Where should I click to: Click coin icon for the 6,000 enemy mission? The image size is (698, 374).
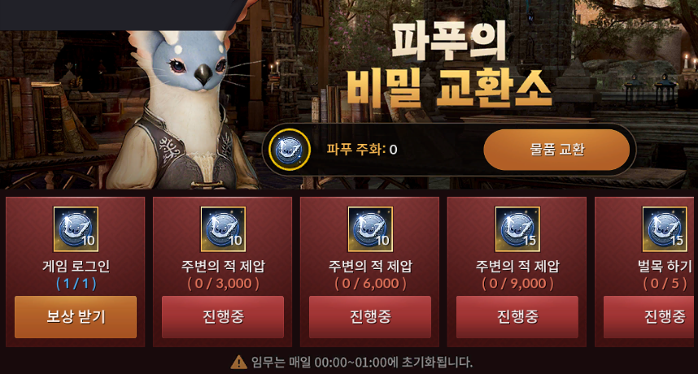click(x=370, y=229)
